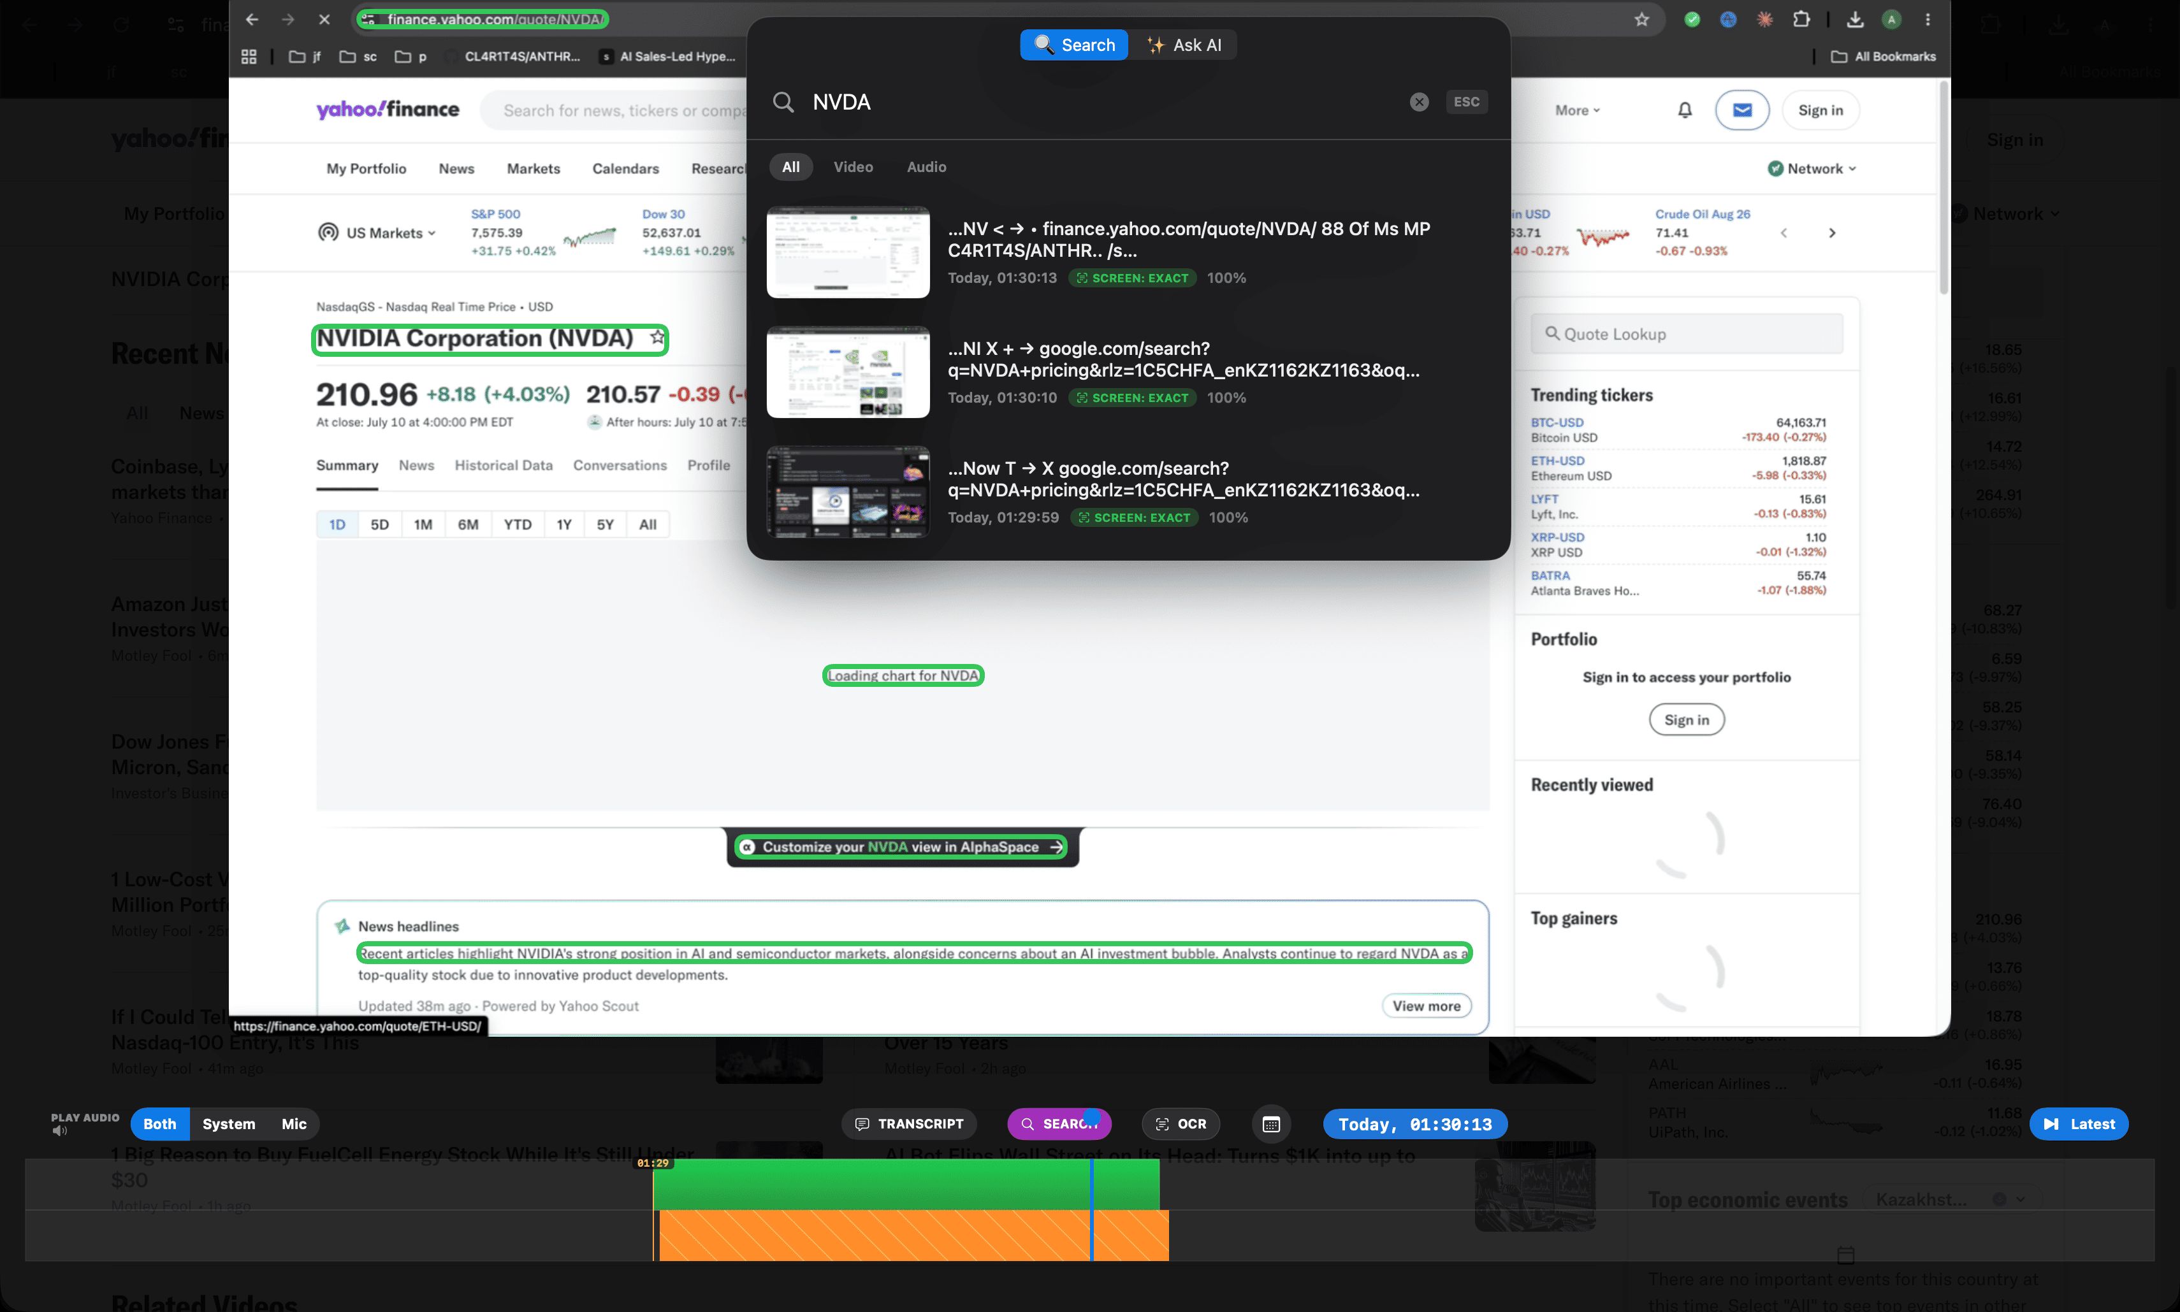
Task: Click the browser forward arrow
Action: [x=288, y=20]
